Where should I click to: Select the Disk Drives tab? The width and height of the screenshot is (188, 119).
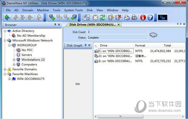pyautogui.click(x=92, y=25)
